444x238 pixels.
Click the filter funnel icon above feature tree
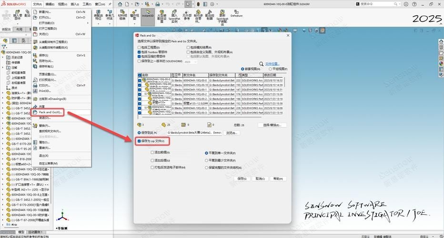coord(5,47)
